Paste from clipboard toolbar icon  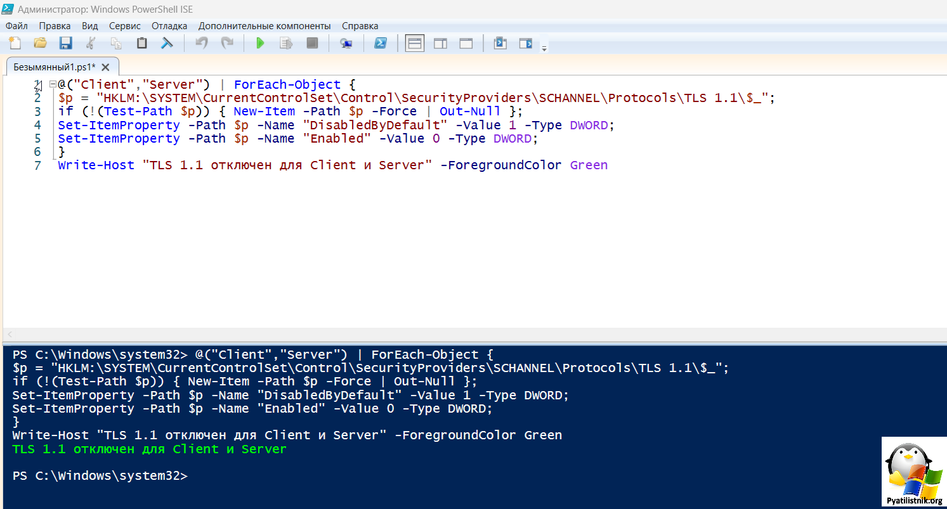pyautogui.click(x=141, y=43)
